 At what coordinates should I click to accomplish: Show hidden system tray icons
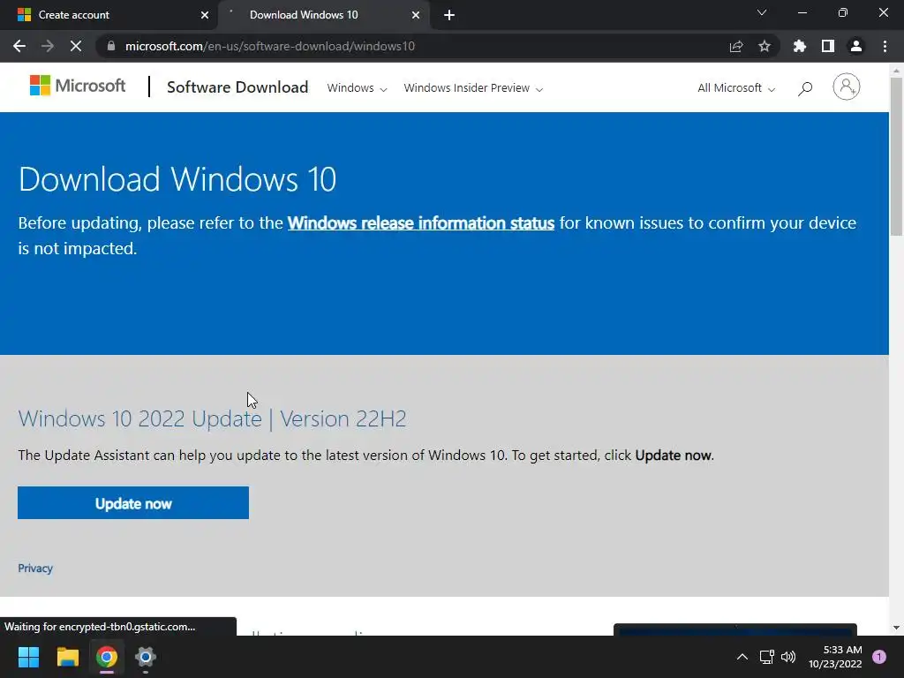point(742,657)
